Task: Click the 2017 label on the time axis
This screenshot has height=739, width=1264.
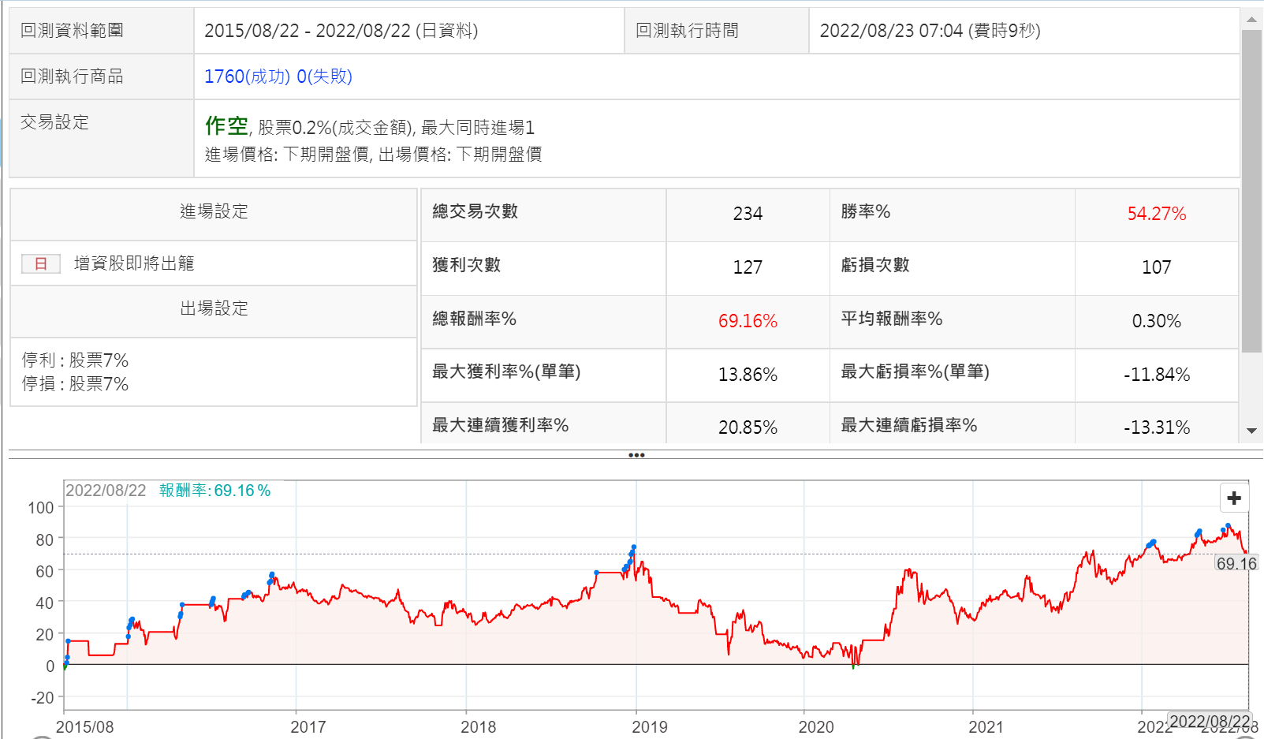Action: (x=308, y=726)
